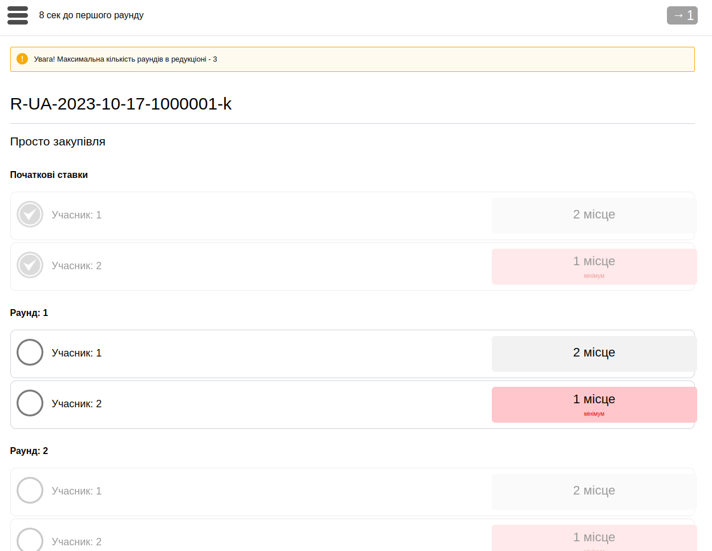Click Round 1 pink 1 місце мінімум box
The height and width of the screenshot is (551, 712).
[594, 404]
